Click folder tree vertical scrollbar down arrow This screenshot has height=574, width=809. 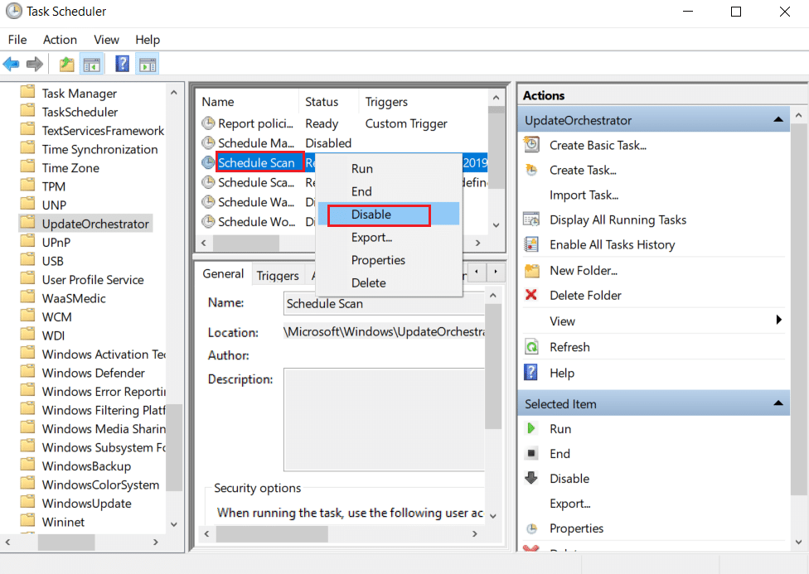[x=174, y=524]
